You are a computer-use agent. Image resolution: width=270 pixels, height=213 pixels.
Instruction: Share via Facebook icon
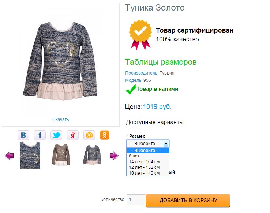coord(40,135)
